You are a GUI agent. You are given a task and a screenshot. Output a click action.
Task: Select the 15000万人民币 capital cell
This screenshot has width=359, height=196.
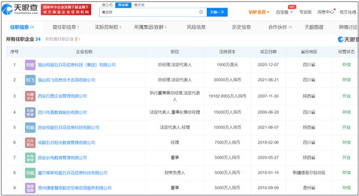point(227,112)
